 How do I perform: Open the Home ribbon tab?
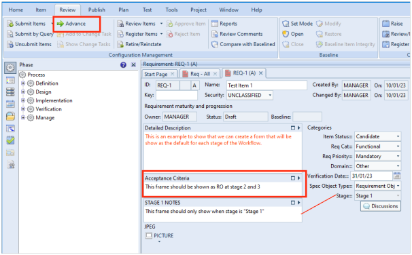(16, 10)
